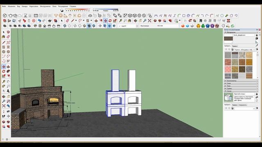This screenshot has height=147, width=262.
Task: Click the Styles panel Details arrow button
Action: pos(257,108)
